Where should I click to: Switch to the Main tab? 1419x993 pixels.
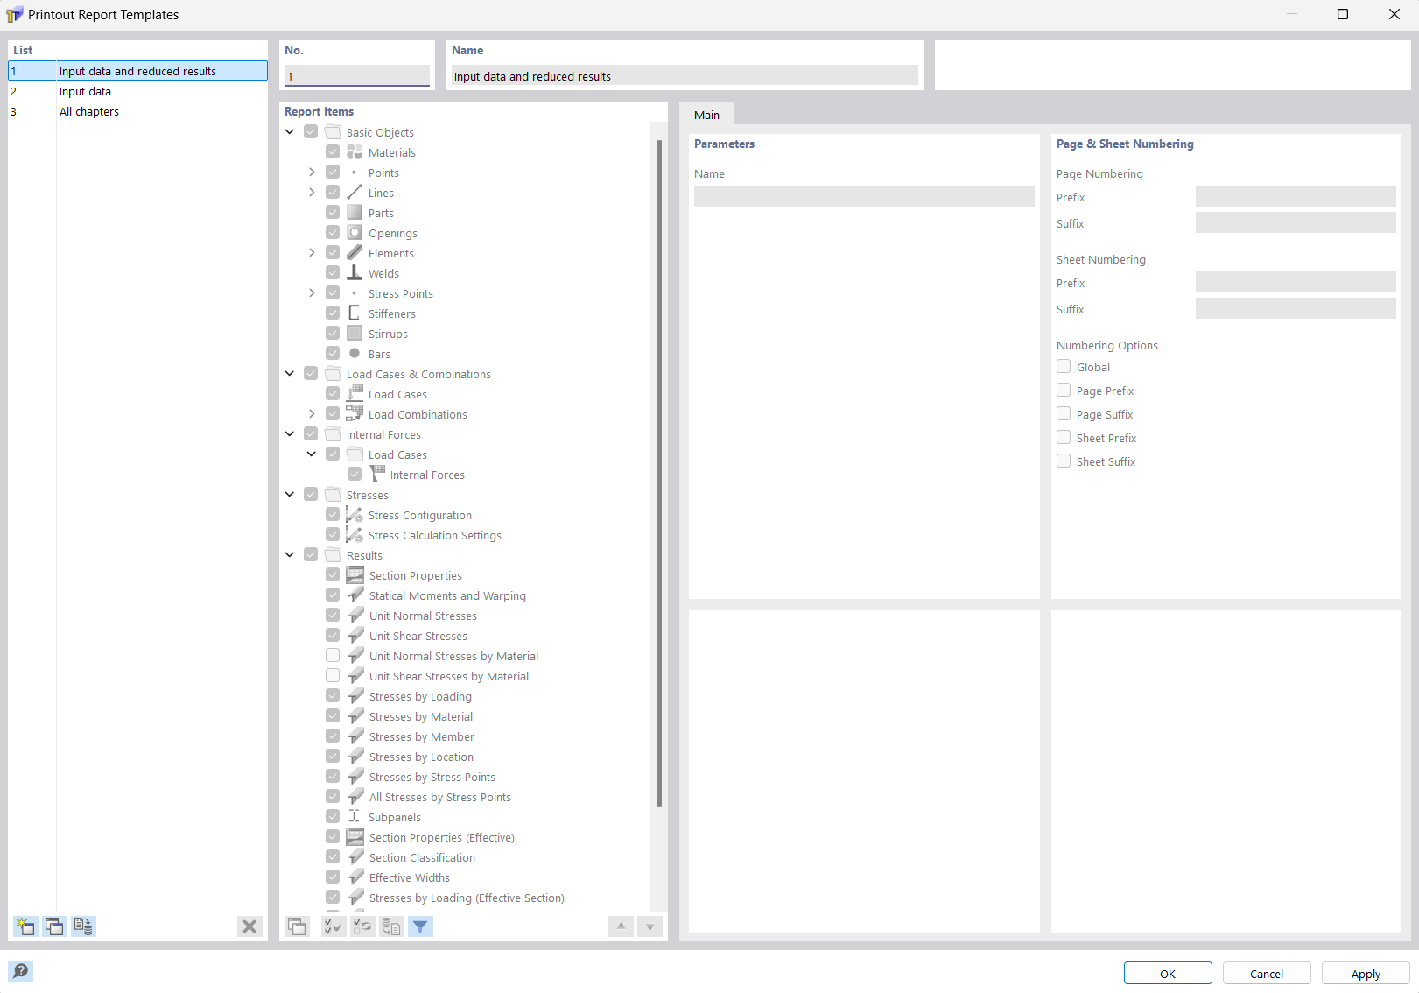tap(706, 114)
